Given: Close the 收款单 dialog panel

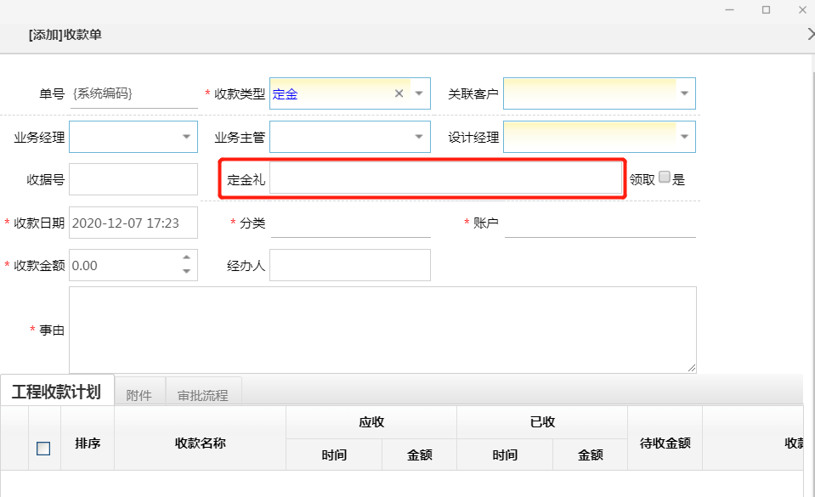Looking at the screenshot, I should 810,34.
